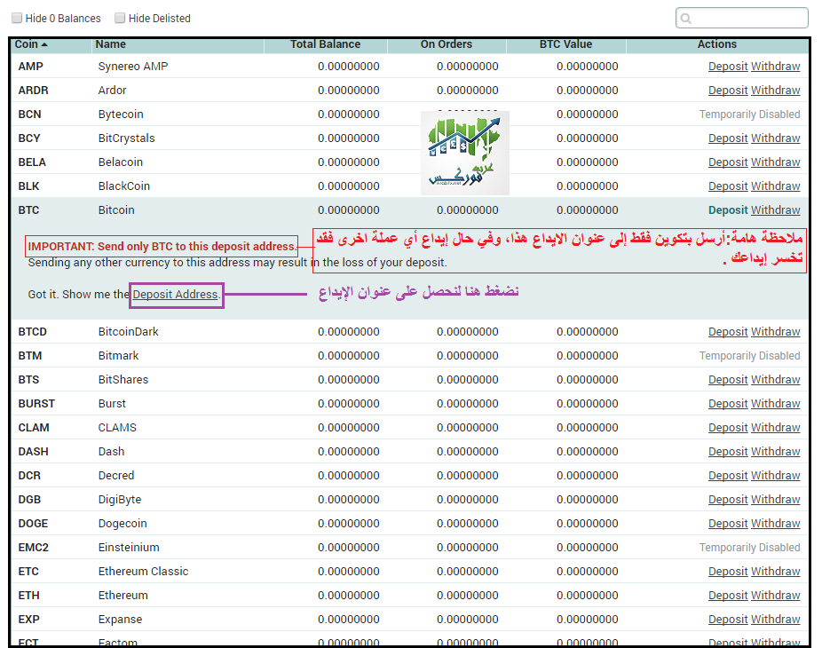Click the Bitmark Temporarily Disabled text
The width and height of the screenshot is (822, 648).
coord(750,356)
